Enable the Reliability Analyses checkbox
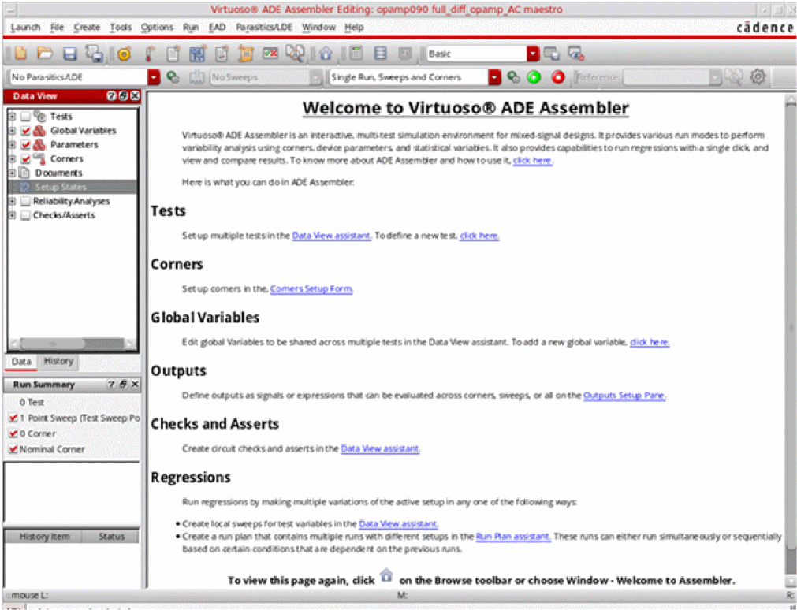Screen dimensions: 797x610 click(25, 201)
